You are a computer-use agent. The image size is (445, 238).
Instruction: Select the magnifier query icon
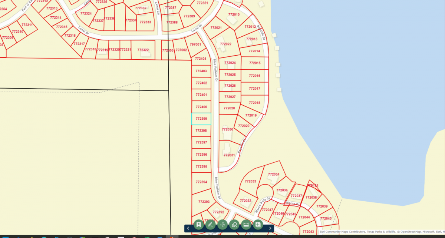[x=234, y=224]
